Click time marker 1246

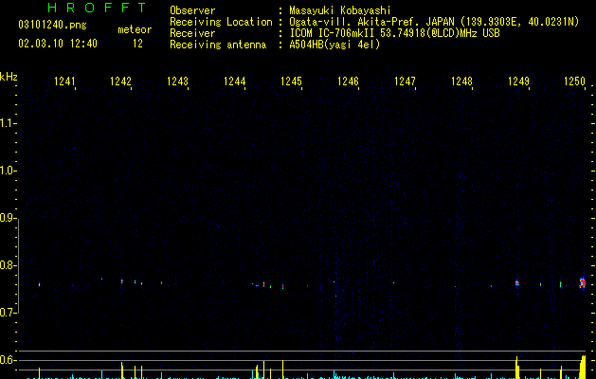click(348, 81)
